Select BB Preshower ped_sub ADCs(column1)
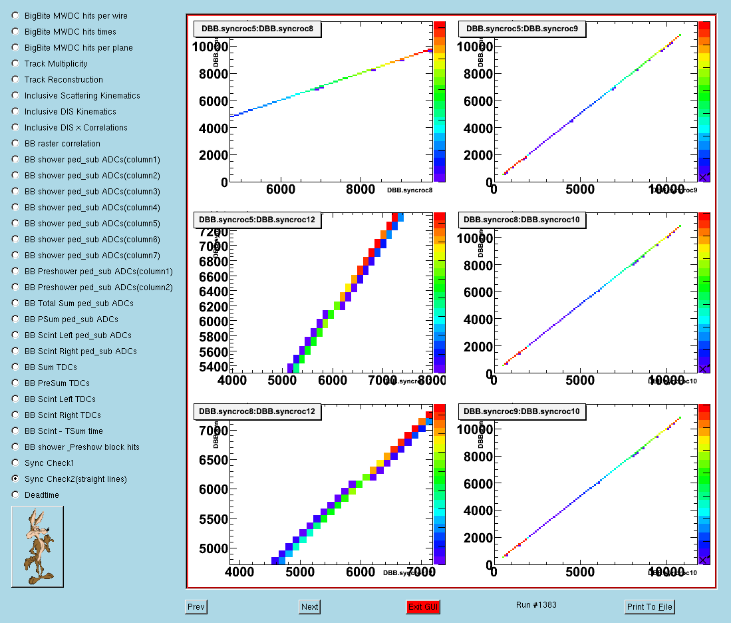The width and height of the screenshot is (731, 623). click(15, 271)
